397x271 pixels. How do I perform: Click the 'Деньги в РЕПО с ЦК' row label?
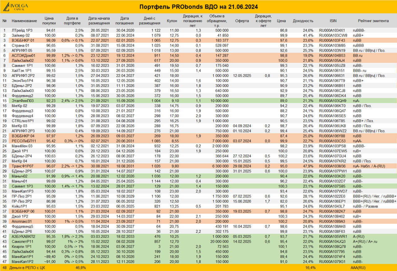coord(27,267)
